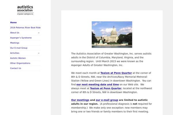173x115 pixels.
Task: Open Asperger's Syndrome page
Action: [x=21, y=38]
